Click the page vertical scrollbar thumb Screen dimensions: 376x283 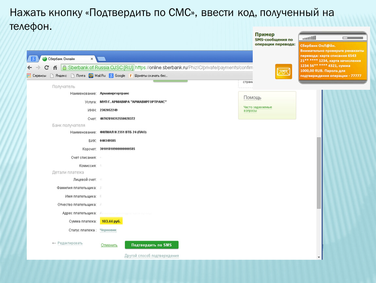[319, 173]
